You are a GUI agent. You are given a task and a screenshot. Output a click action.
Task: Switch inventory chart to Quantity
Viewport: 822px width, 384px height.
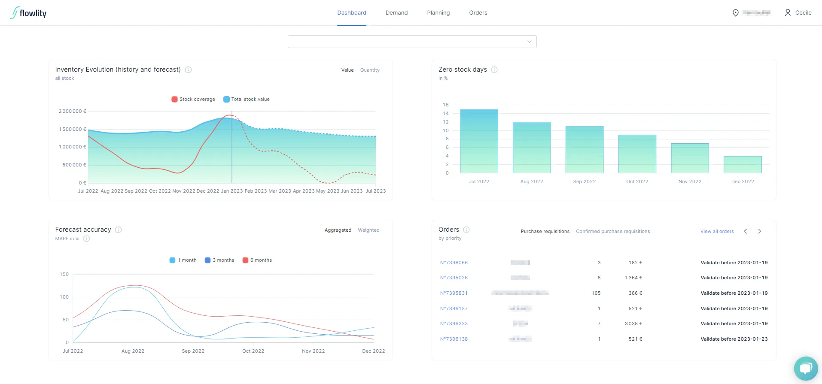(x=370, y=70)
